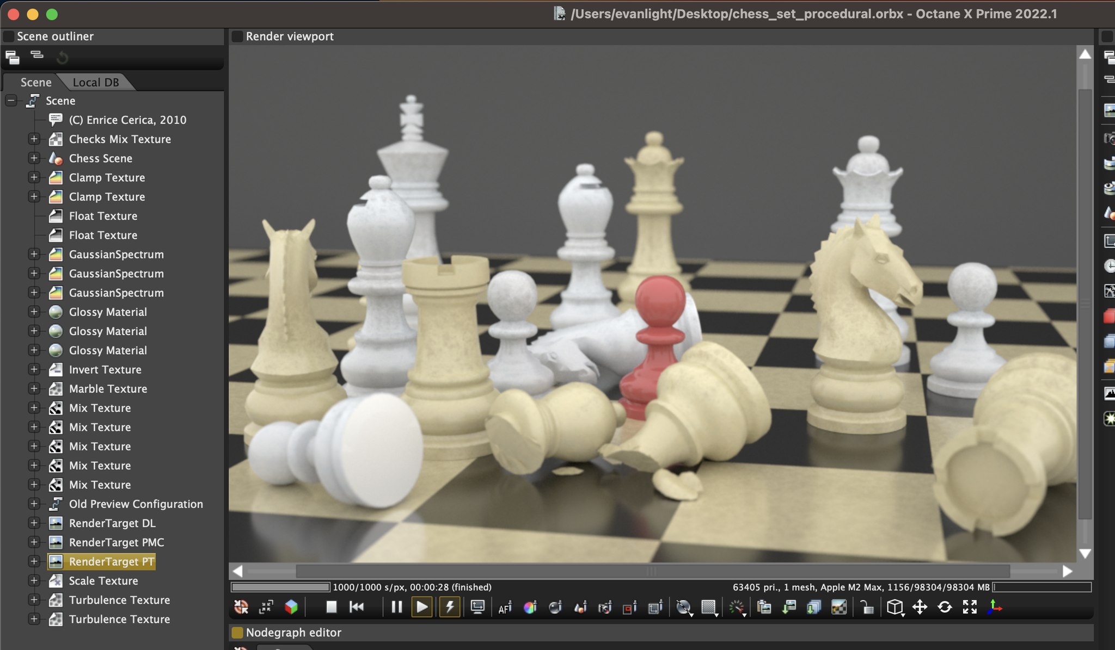1115x650 pixels.
Task: Select RenderTarget PMC in outliner
Action: 116,542
